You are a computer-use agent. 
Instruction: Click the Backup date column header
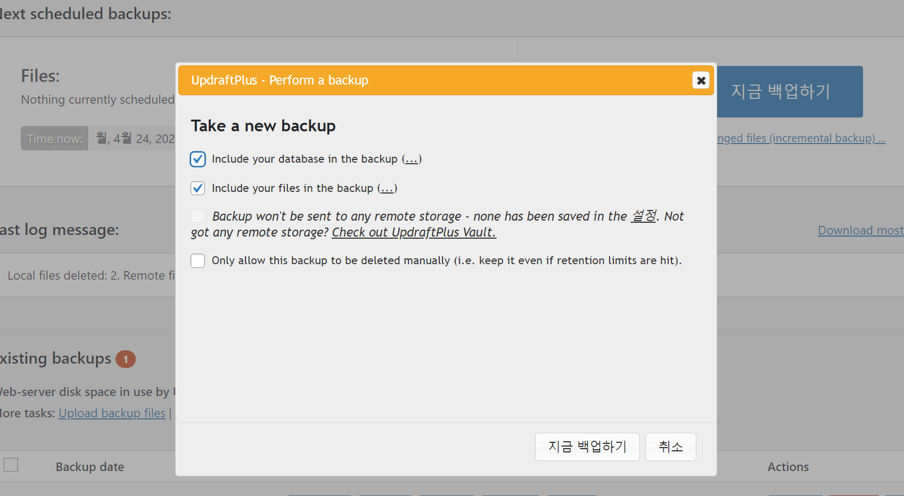90,467
